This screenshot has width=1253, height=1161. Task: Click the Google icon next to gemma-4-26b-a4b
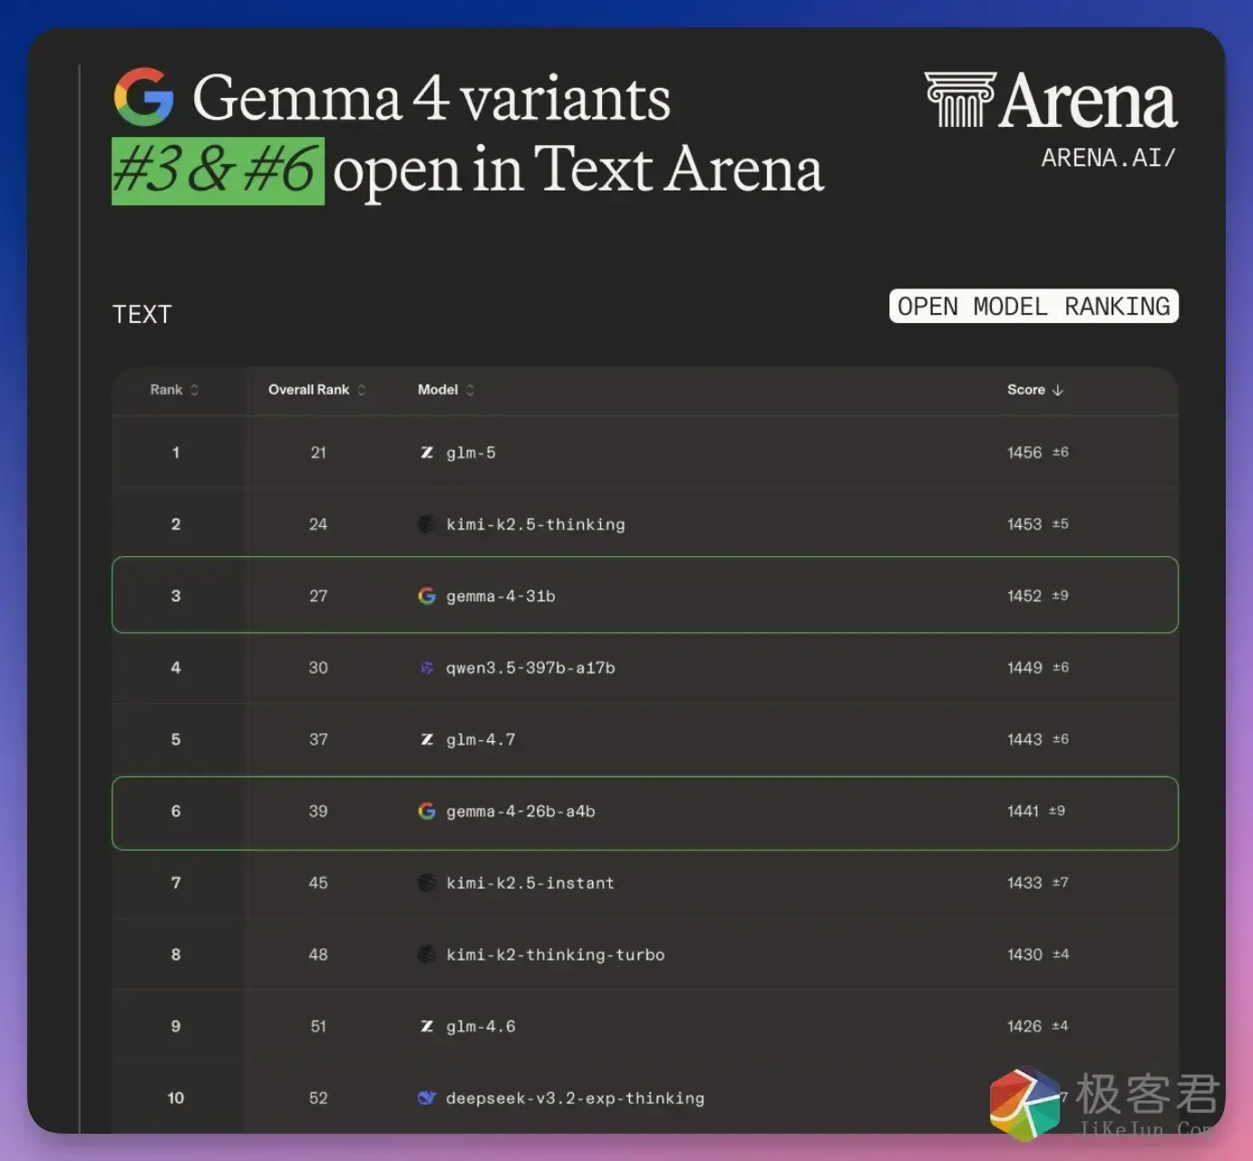point(426,811)
